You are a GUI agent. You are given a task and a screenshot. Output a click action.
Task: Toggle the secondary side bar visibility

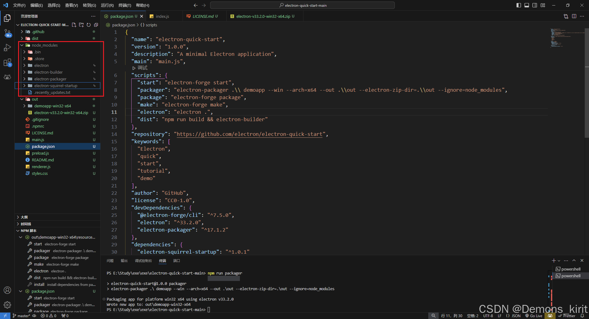(535, 5)
